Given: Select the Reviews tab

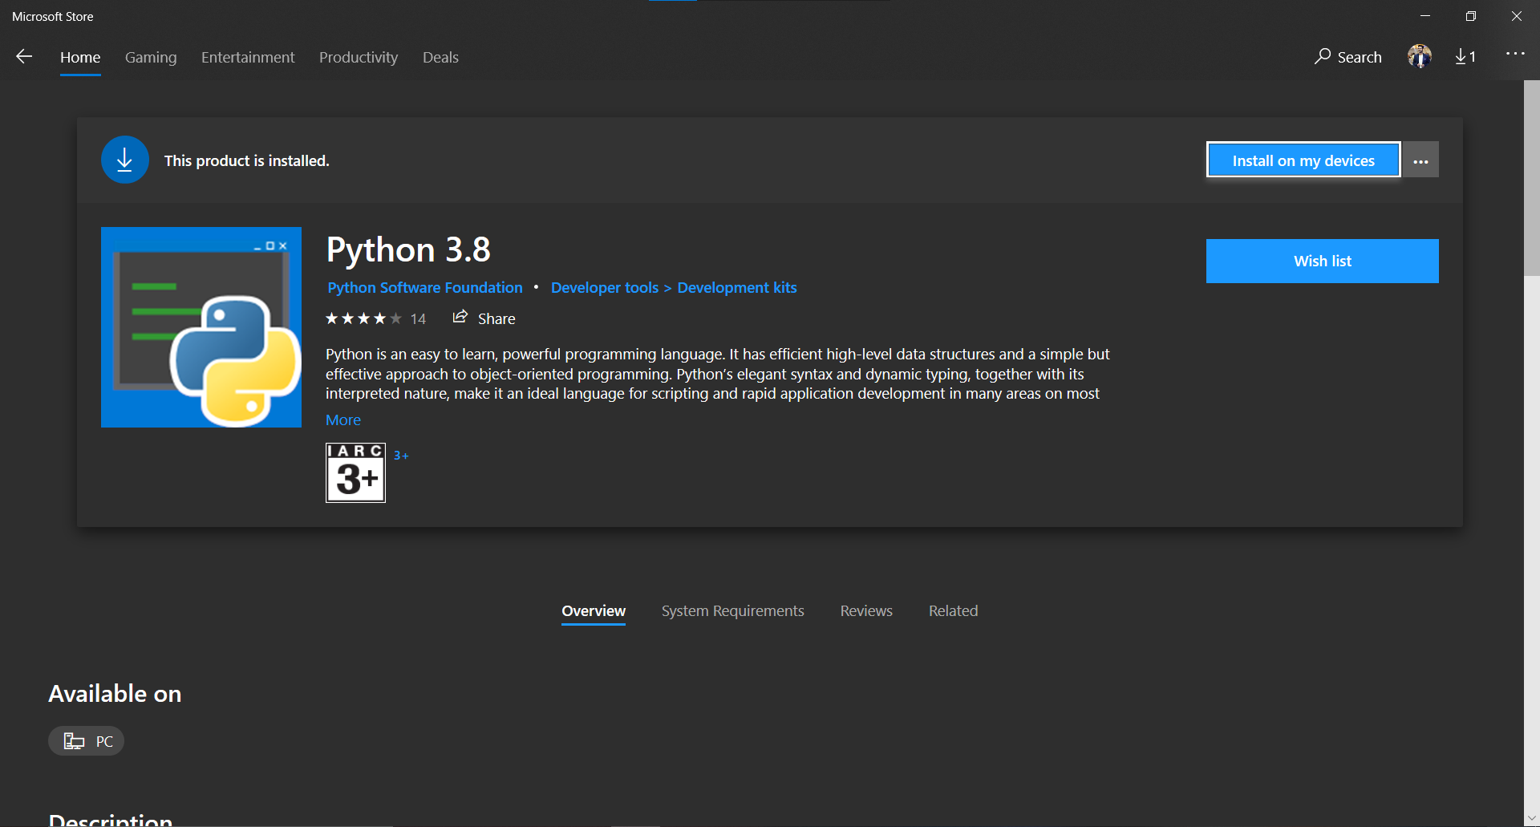Looking at the screenshot, I should [866, 611].
